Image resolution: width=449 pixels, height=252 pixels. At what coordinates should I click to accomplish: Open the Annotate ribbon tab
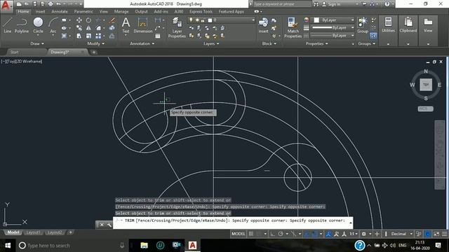click(60, 11)
